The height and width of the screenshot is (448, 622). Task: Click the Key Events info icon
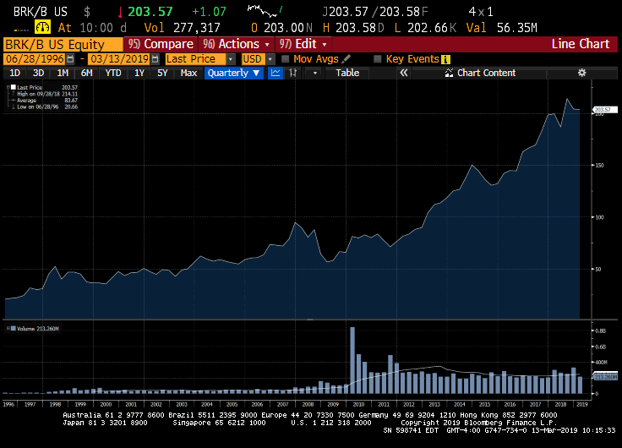pyautogui.click(x=446, y=59)
